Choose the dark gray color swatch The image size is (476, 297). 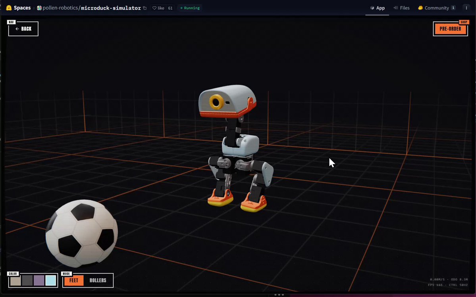pos(27,281)
